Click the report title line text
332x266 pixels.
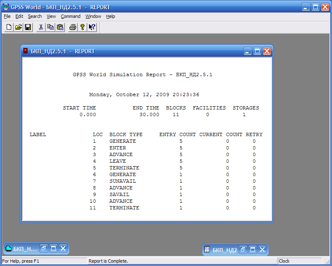point(143,75)
